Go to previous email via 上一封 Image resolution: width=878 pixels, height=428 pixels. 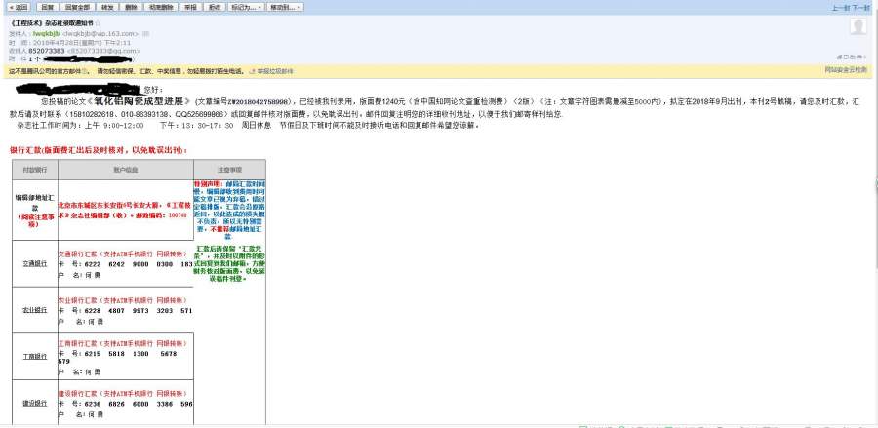coord(839,8)
